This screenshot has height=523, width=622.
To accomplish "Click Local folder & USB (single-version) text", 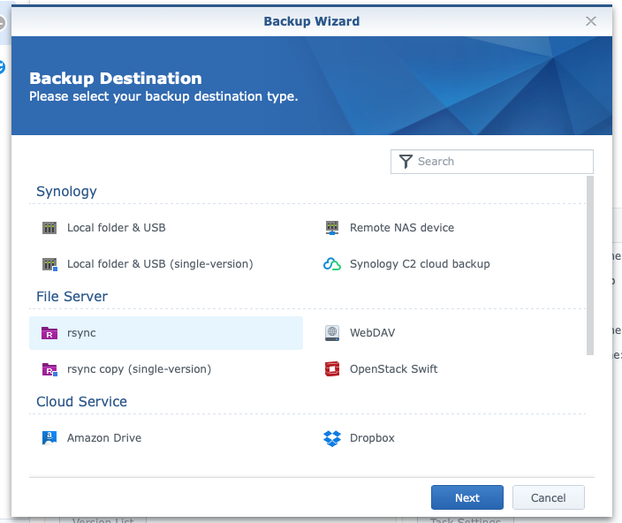I will click(160, 264).
